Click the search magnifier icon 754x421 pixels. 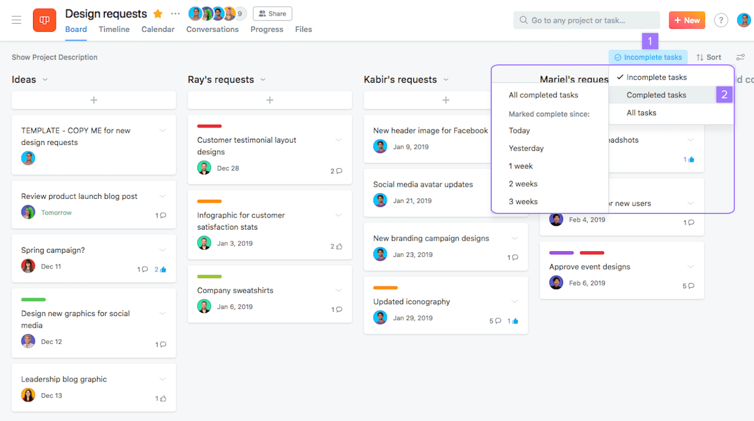523,20
